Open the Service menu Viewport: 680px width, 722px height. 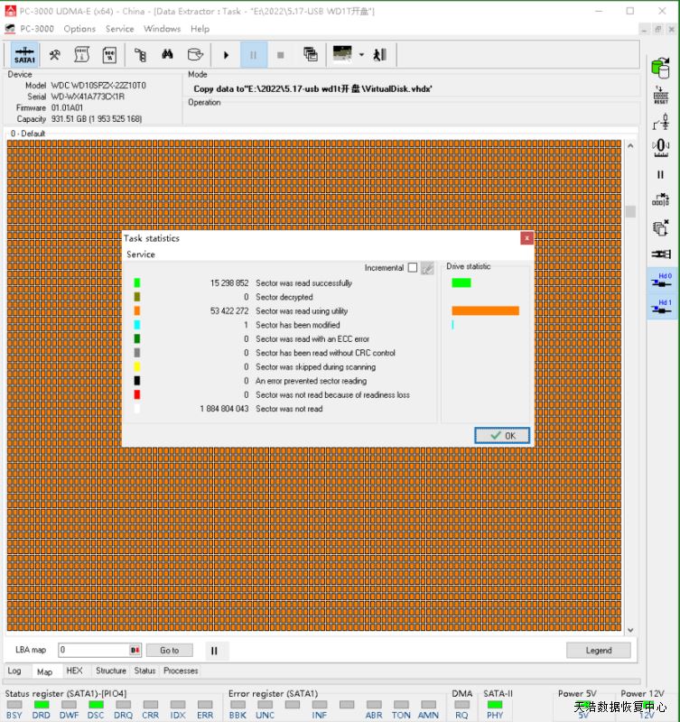tap(119, 29)
